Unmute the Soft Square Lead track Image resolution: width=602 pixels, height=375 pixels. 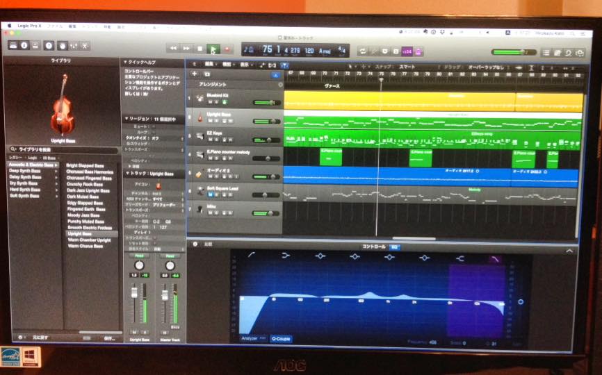click(x=211, y=194)
